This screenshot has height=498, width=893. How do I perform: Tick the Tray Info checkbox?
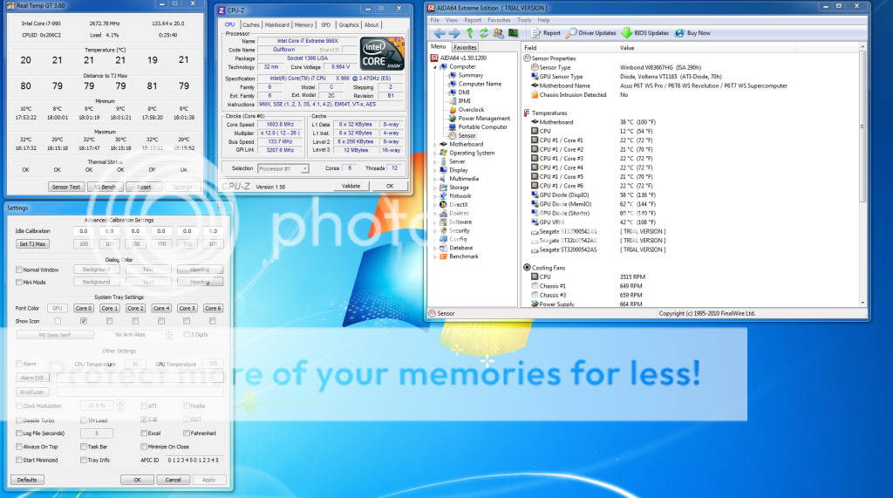point(83,460)
